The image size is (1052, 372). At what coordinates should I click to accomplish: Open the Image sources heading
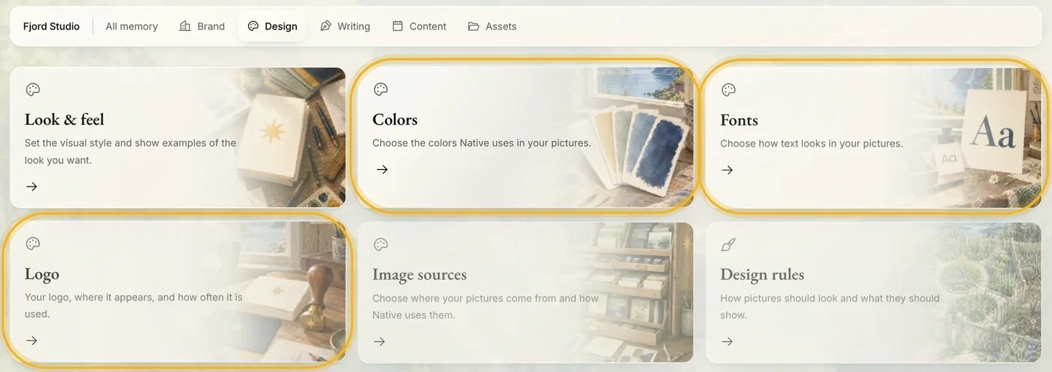click(419, 274)
